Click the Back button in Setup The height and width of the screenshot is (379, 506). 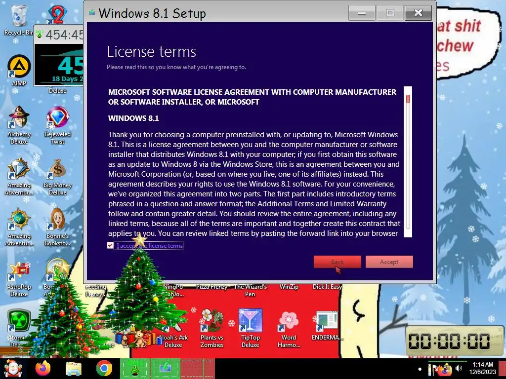pos(337,262)
